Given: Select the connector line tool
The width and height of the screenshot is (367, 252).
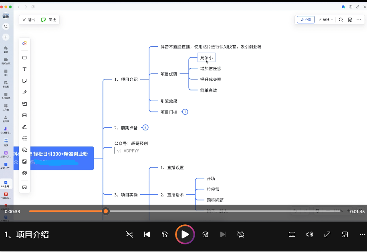Looking at the screenshot, I should (24, 92).
